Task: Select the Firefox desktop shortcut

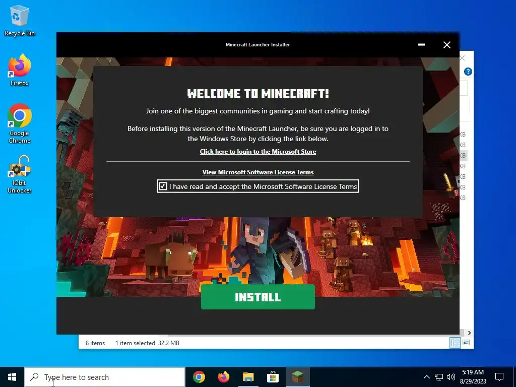Action: (x=20, y=70)
